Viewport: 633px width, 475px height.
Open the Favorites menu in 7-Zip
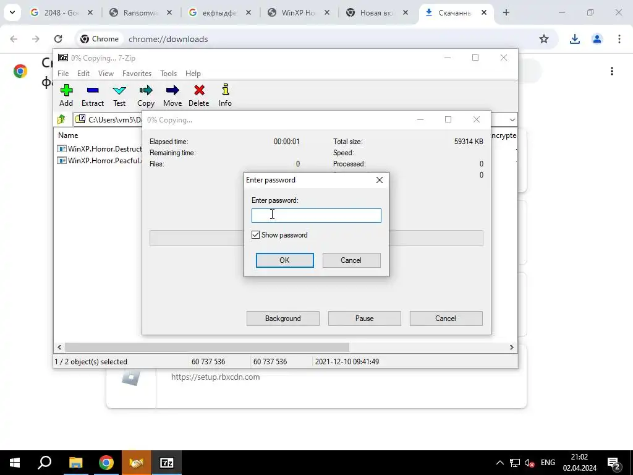coord(137,74)
